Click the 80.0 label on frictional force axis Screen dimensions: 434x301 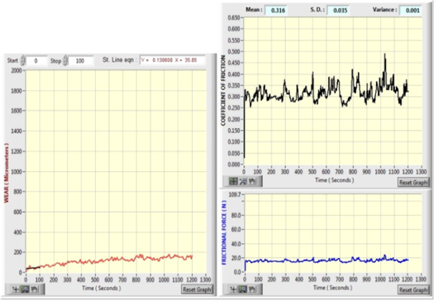tap(236, 215)
